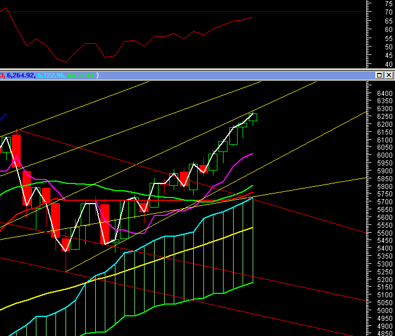The width and height of the screenshot is (395, 336).
Task: Click the 6250 price axis label
Action: pyautogui.click(x=385, y=117)
